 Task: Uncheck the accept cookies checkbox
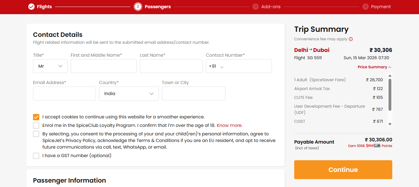coord(36,117)
